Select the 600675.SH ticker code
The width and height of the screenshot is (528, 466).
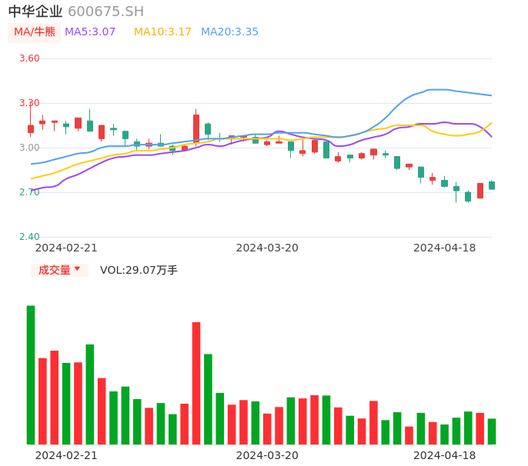pyautogui.click(x=105, y=12)
